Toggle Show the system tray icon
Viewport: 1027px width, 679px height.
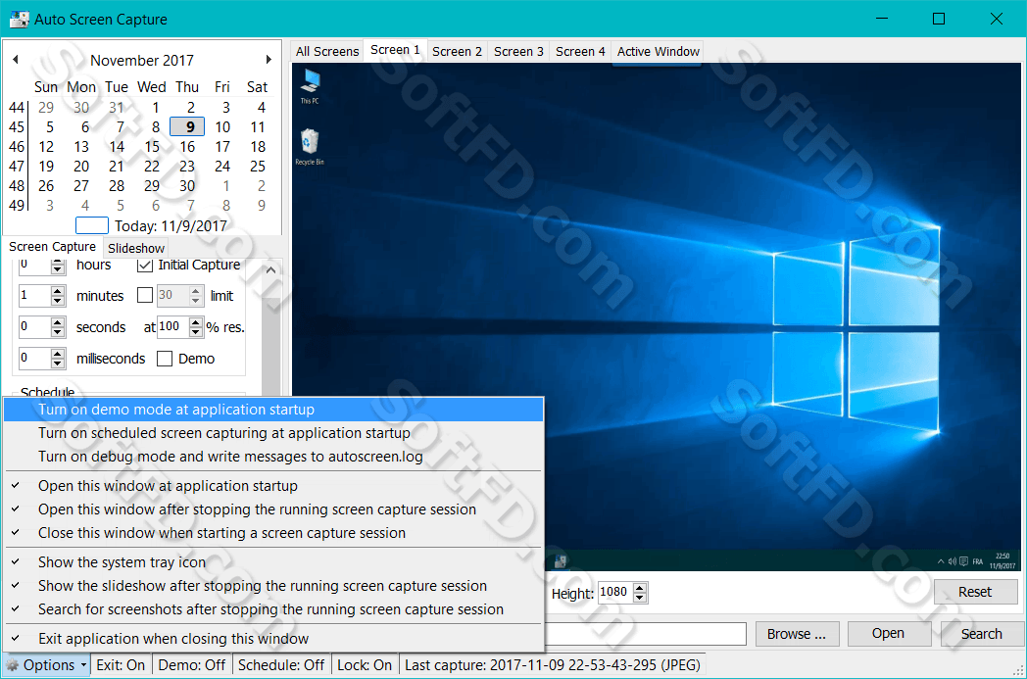[x=273, y=562]
